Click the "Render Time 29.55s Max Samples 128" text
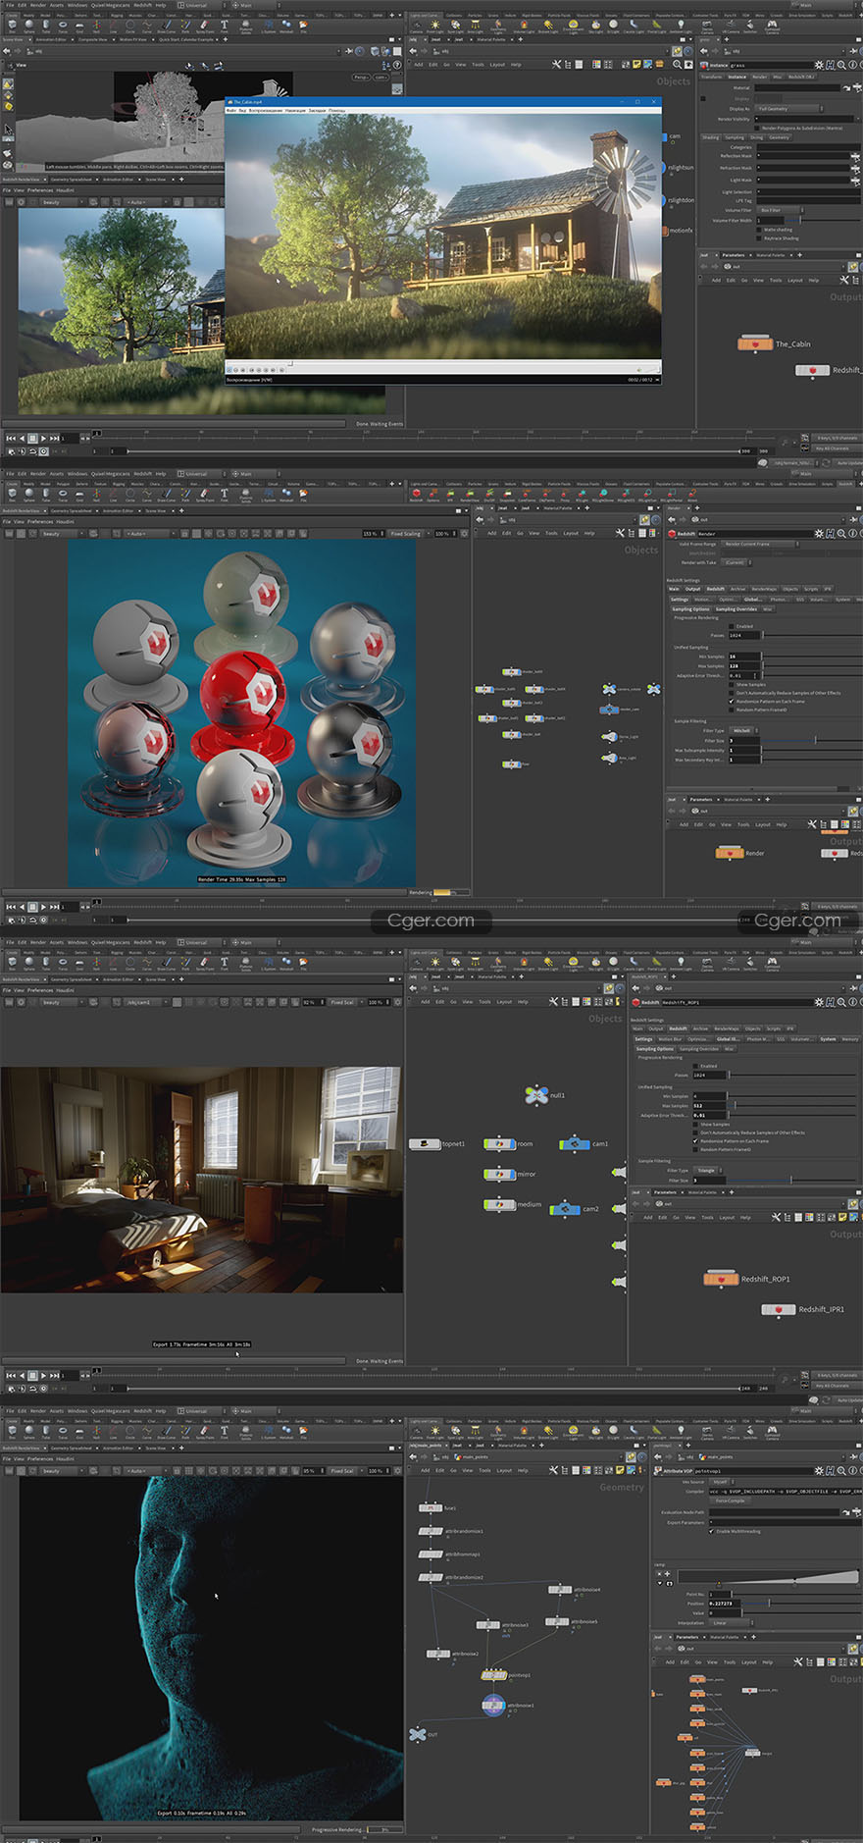Screen dimensions: 863x1843 (x=241, y=879)
